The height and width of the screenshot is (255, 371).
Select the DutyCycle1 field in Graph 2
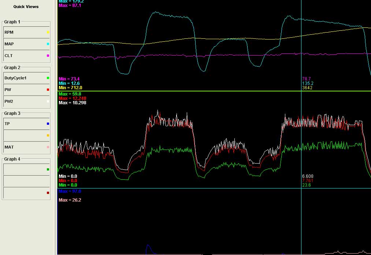click(x=24, y=78)
